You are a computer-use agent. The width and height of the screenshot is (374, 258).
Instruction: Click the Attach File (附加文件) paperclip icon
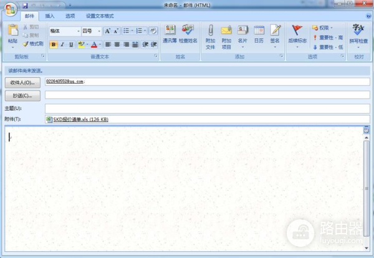click(x=210, y=31)
